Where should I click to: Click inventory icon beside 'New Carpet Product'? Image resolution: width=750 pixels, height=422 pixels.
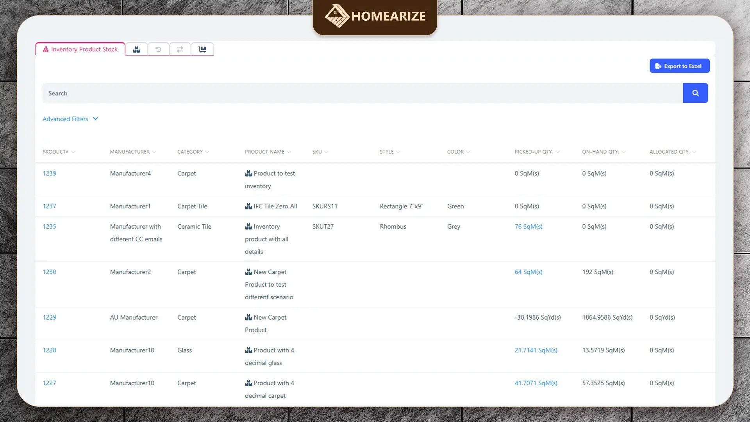coord(249,317)
